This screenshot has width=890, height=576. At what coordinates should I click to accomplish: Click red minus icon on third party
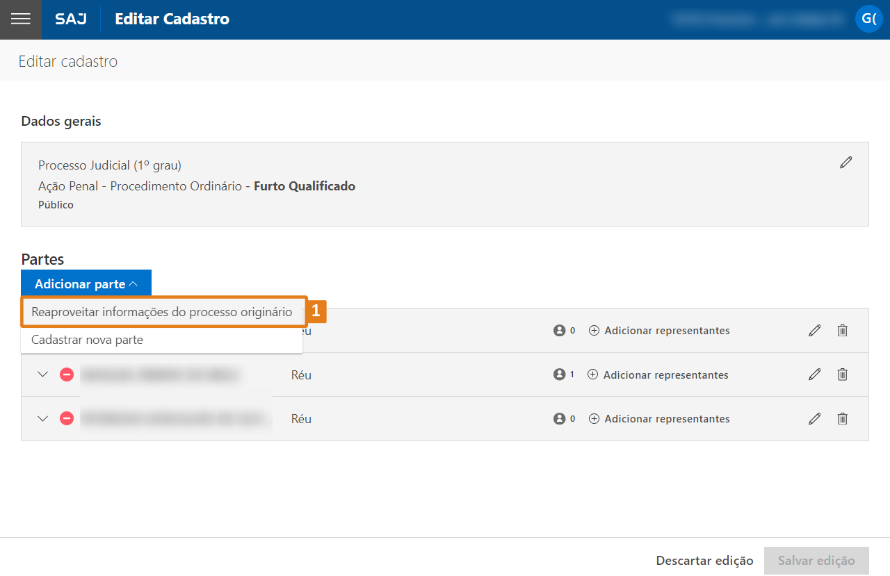67,419
